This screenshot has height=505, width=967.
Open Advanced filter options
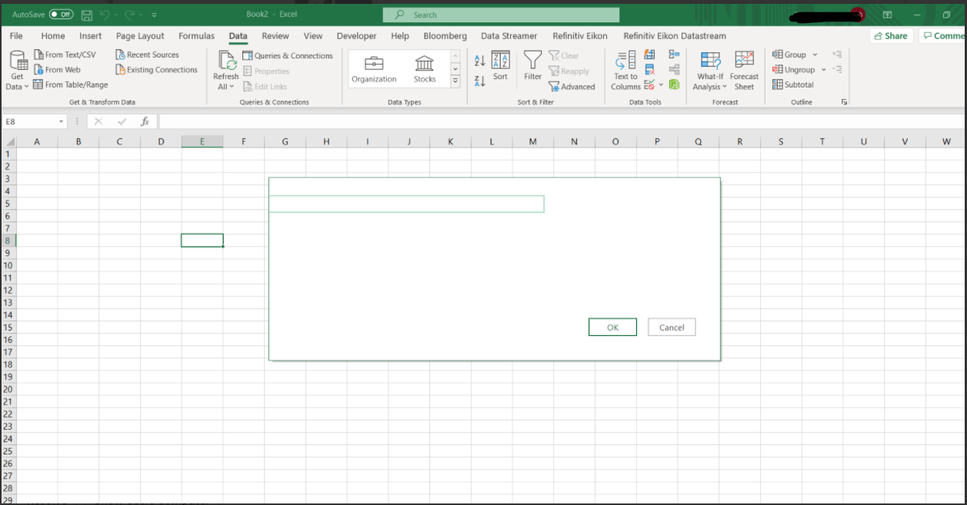pos(572,87)
